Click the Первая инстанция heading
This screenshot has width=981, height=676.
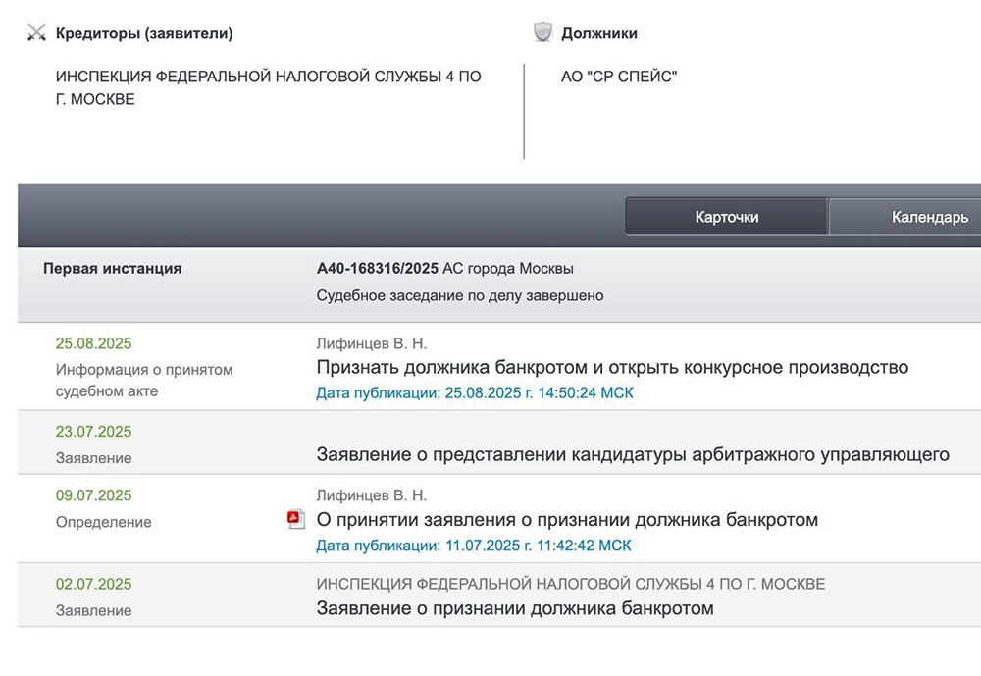coord(112,268)
